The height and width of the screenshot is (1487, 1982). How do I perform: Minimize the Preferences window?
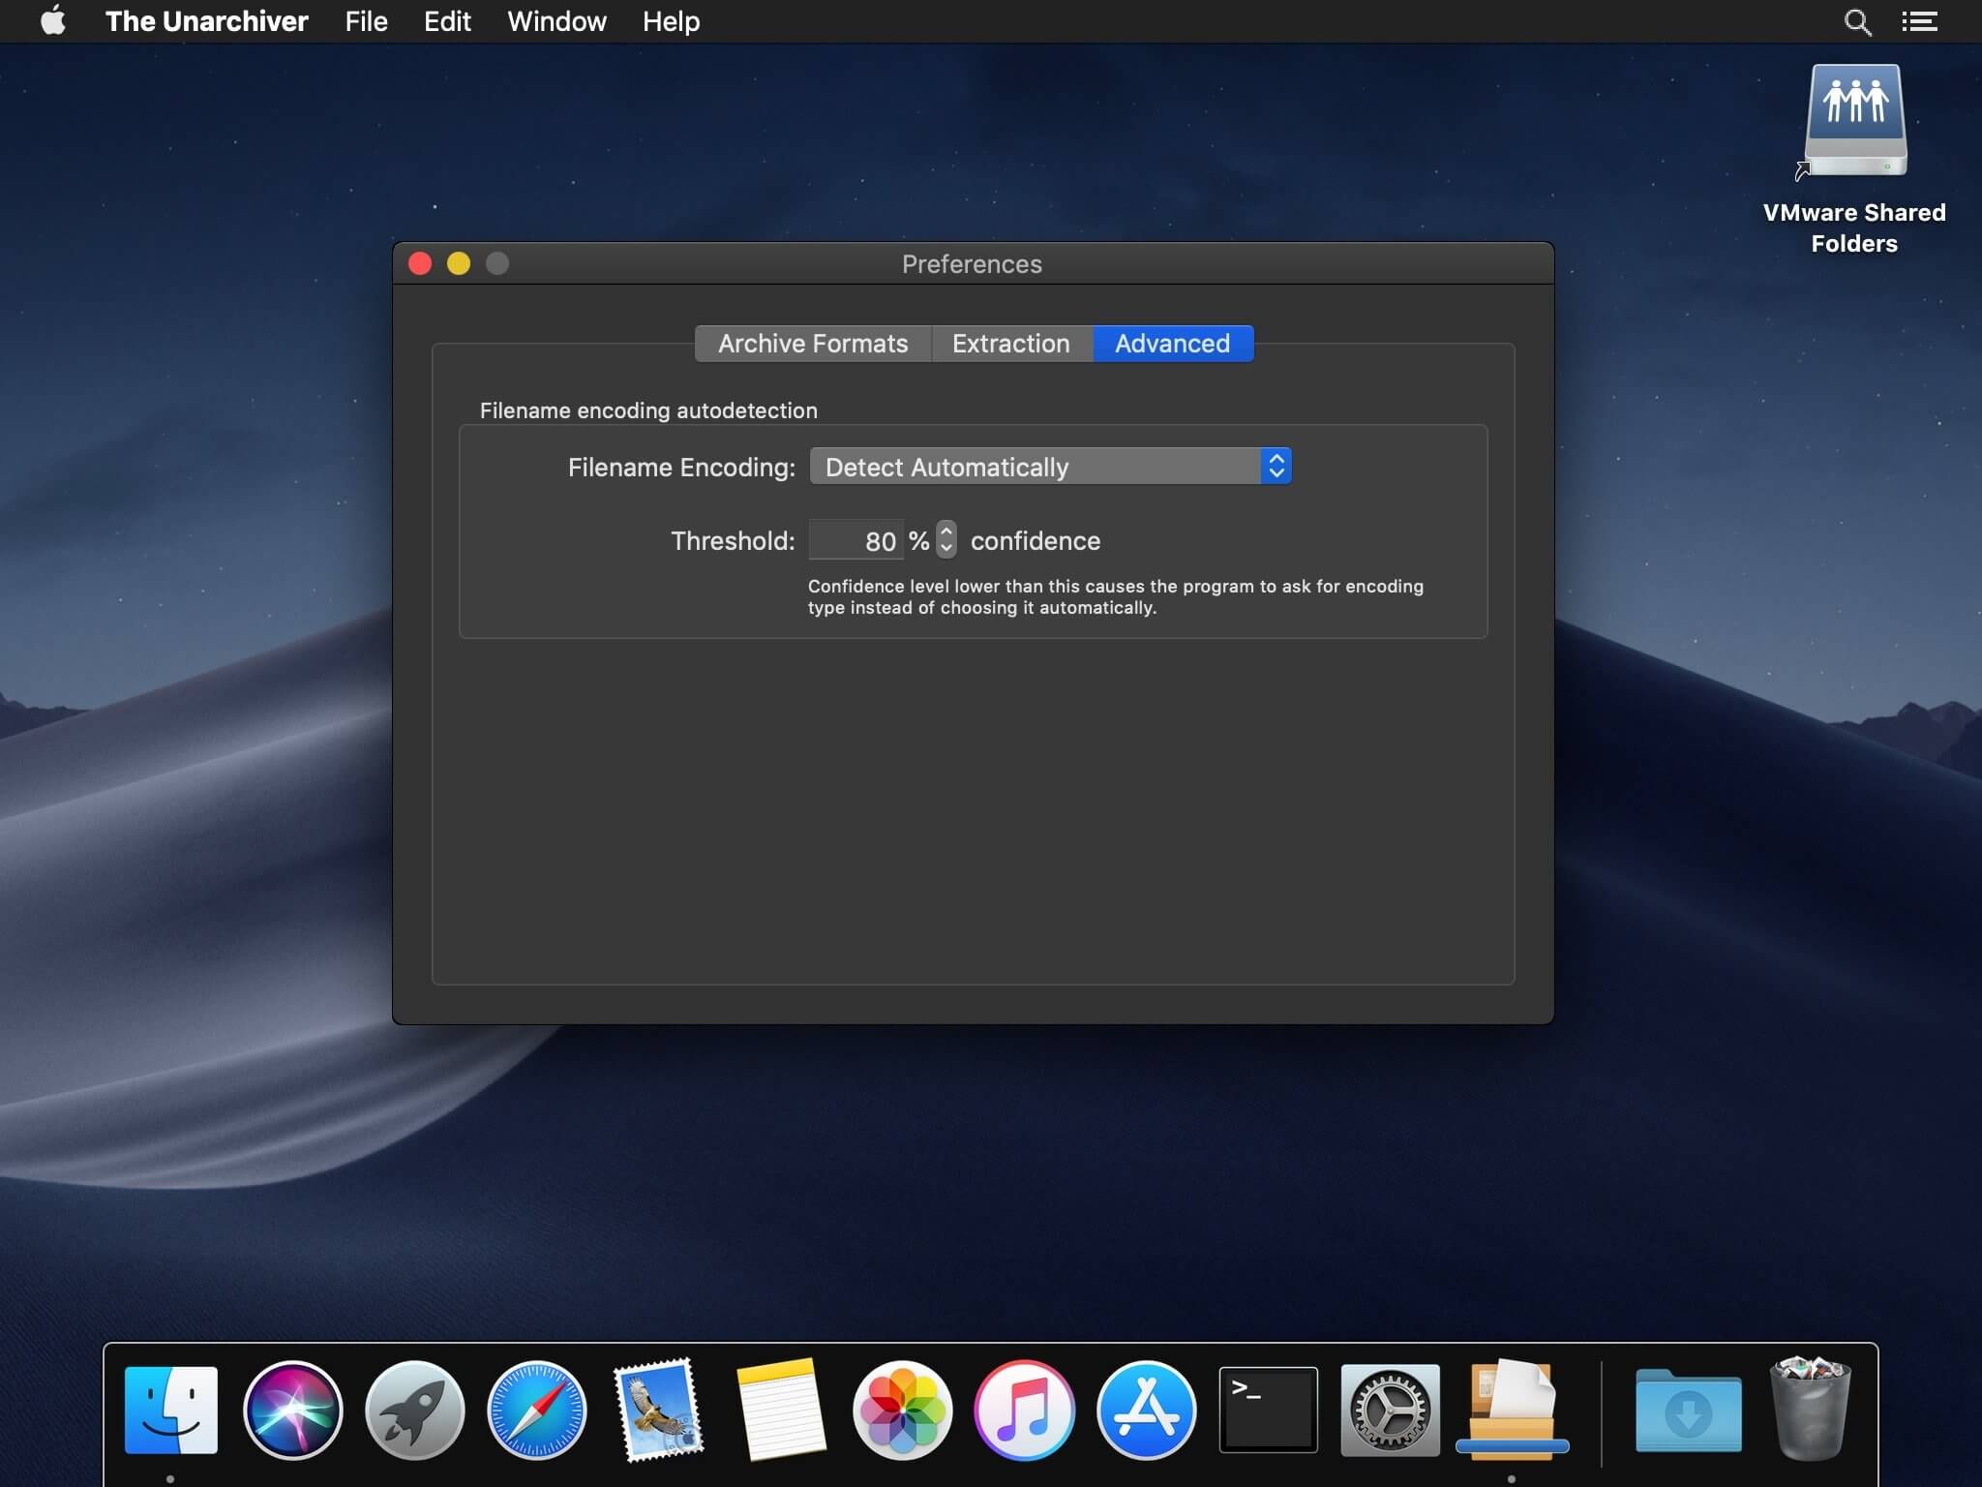coord(459,263)
